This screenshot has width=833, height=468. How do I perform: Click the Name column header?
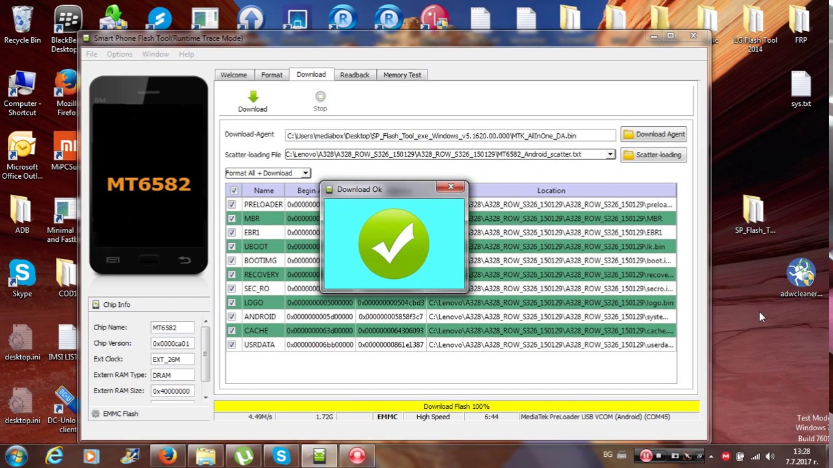[x=264, y=190]
